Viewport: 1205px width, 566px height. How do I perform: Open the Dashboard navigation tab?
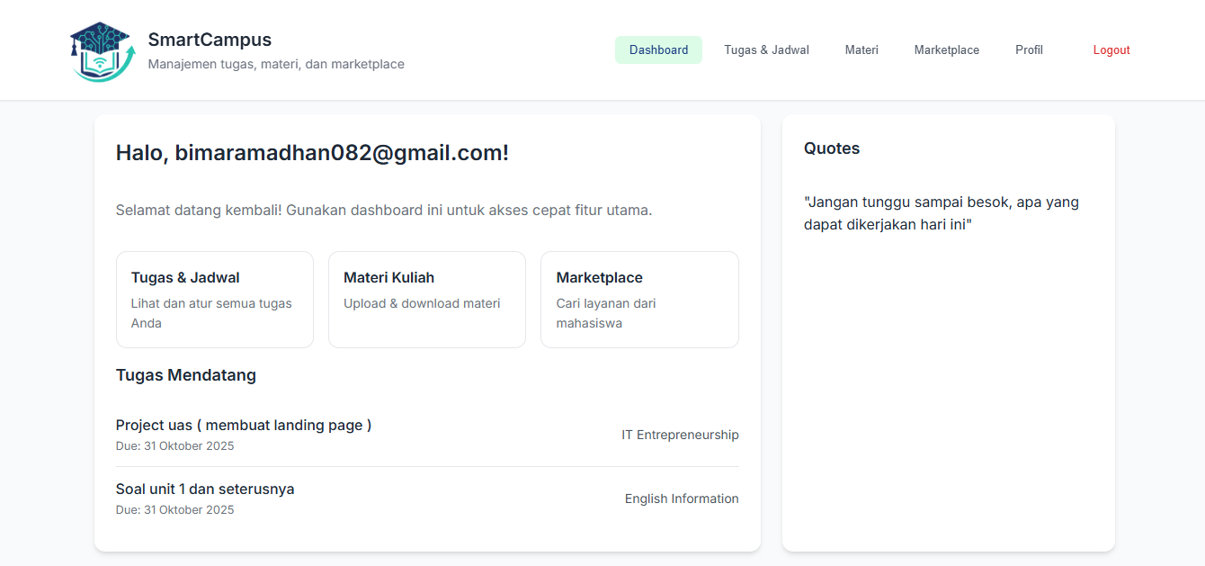pyautogui.click(x=658, y=50)
